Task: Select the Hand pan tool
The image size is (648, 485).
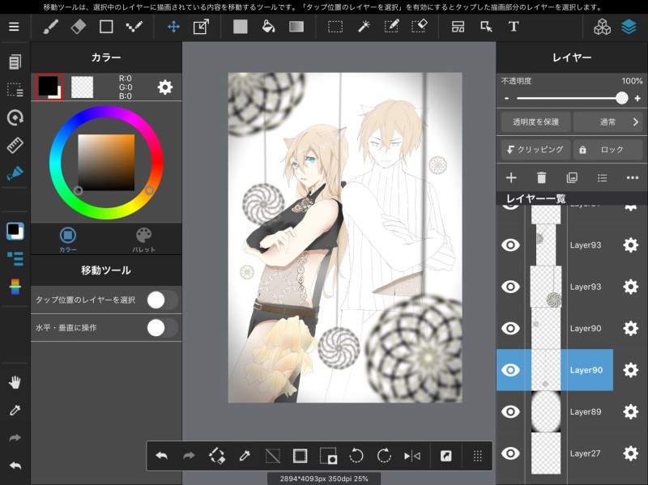Action: tap(15, 382)
